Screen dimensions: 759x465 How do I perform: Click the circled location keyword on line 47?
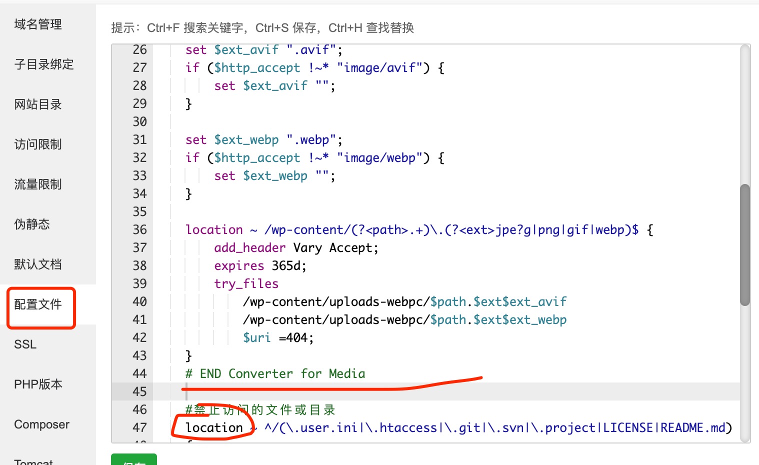coord(214,427)
